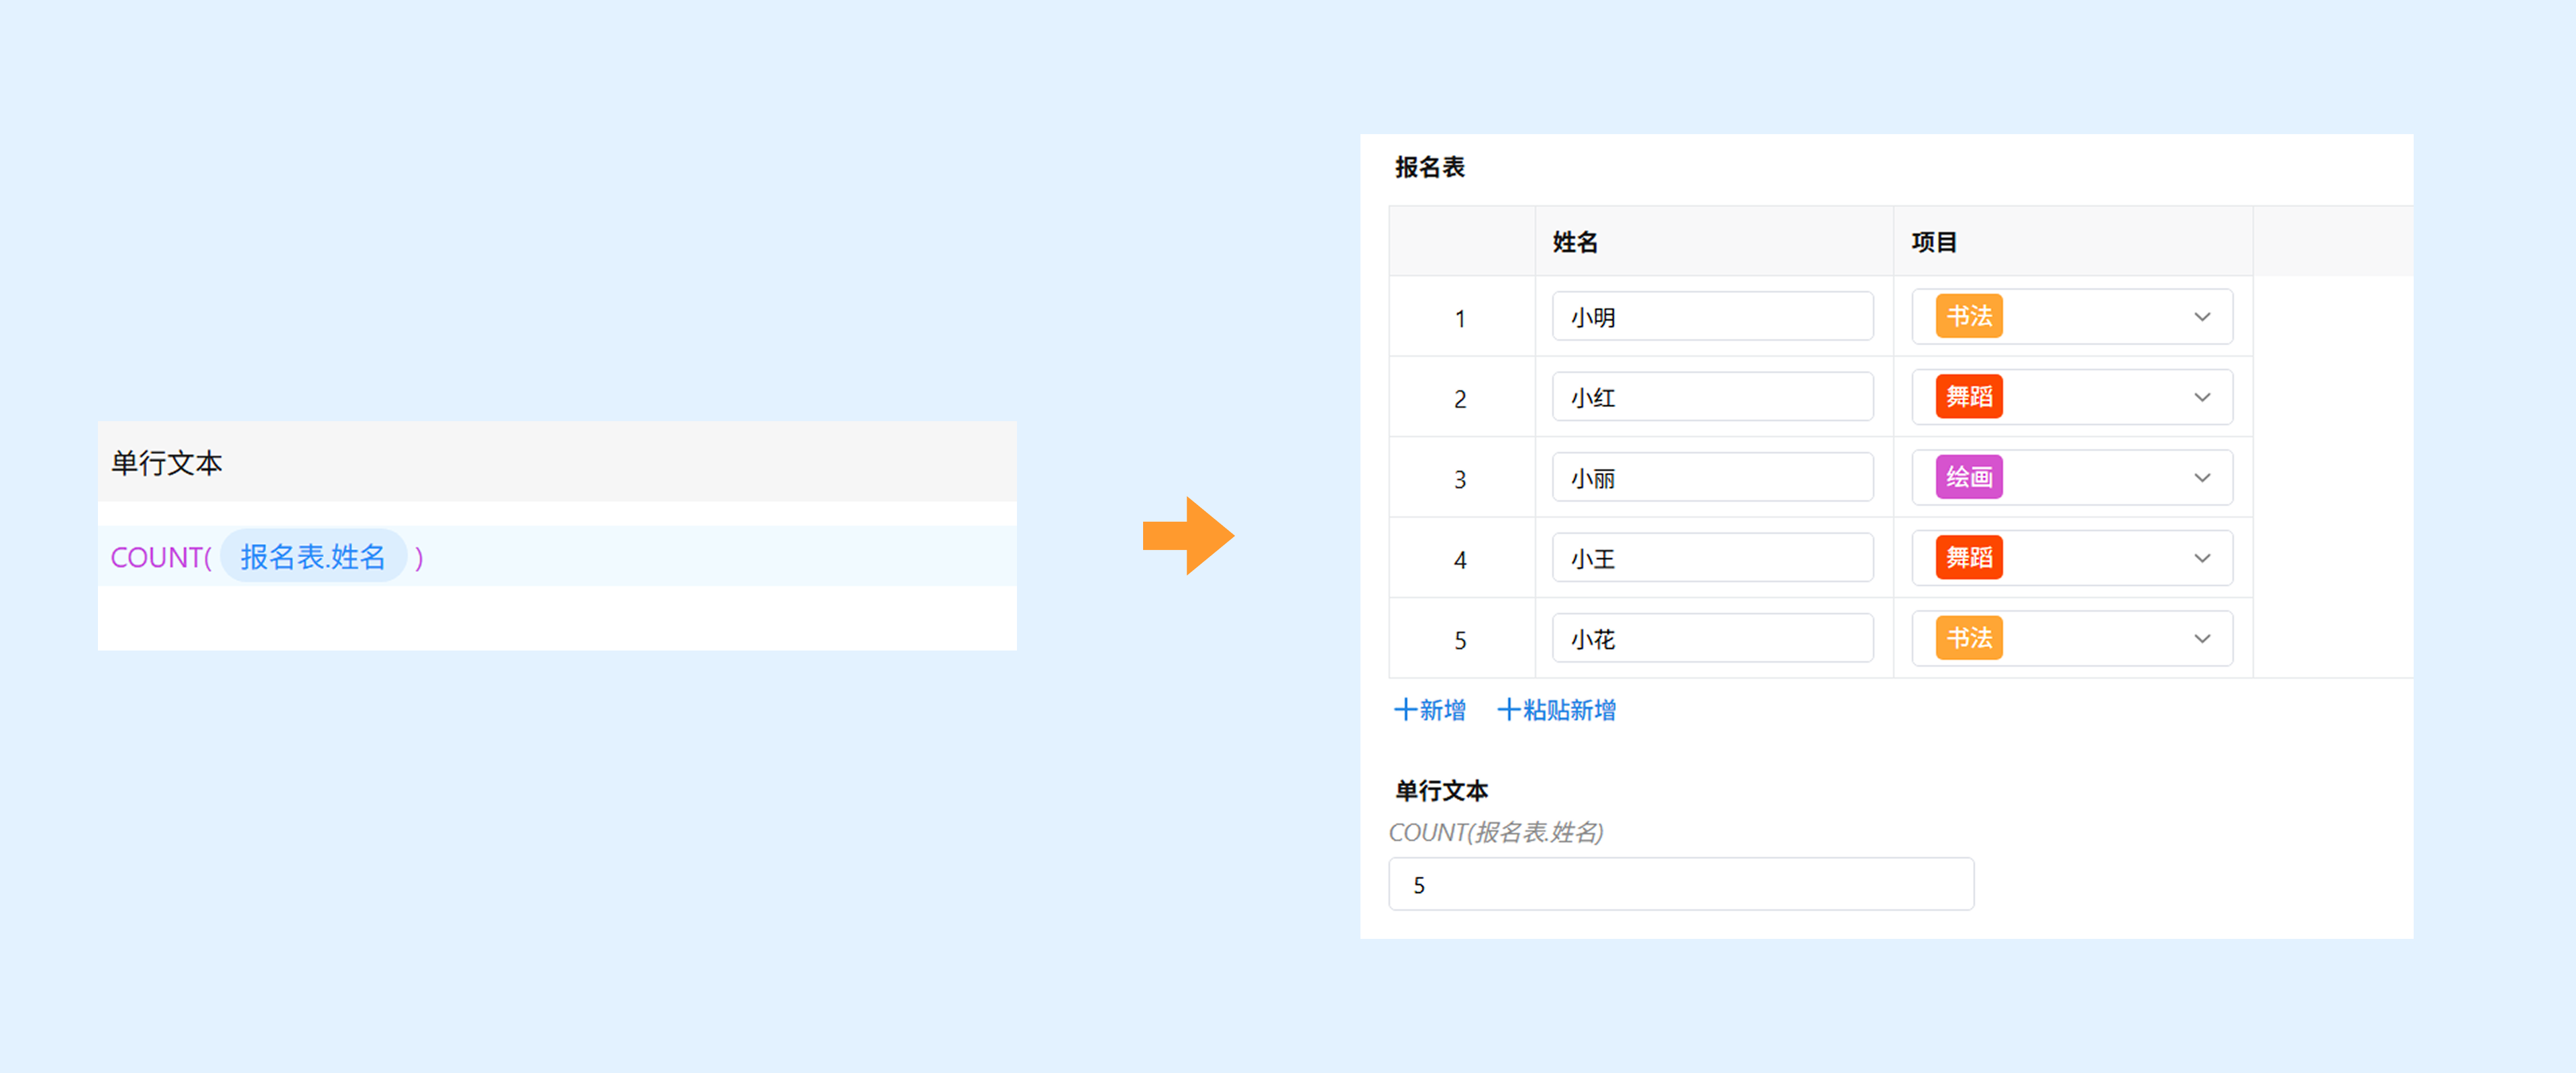Open the row 2 舞蹈 dropdown arrow

point(2201,398)
